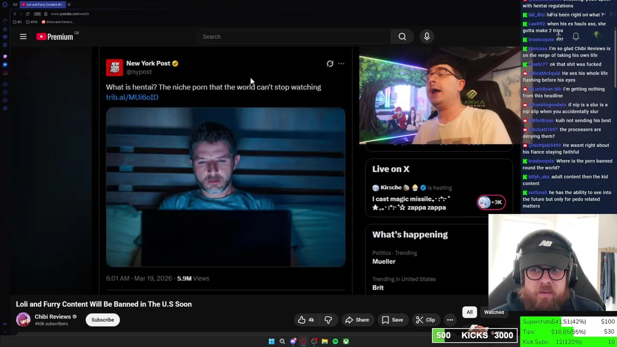
Task: Click the tweet timestamp 6:01 AM Mar 19
Action: point(139,279)
